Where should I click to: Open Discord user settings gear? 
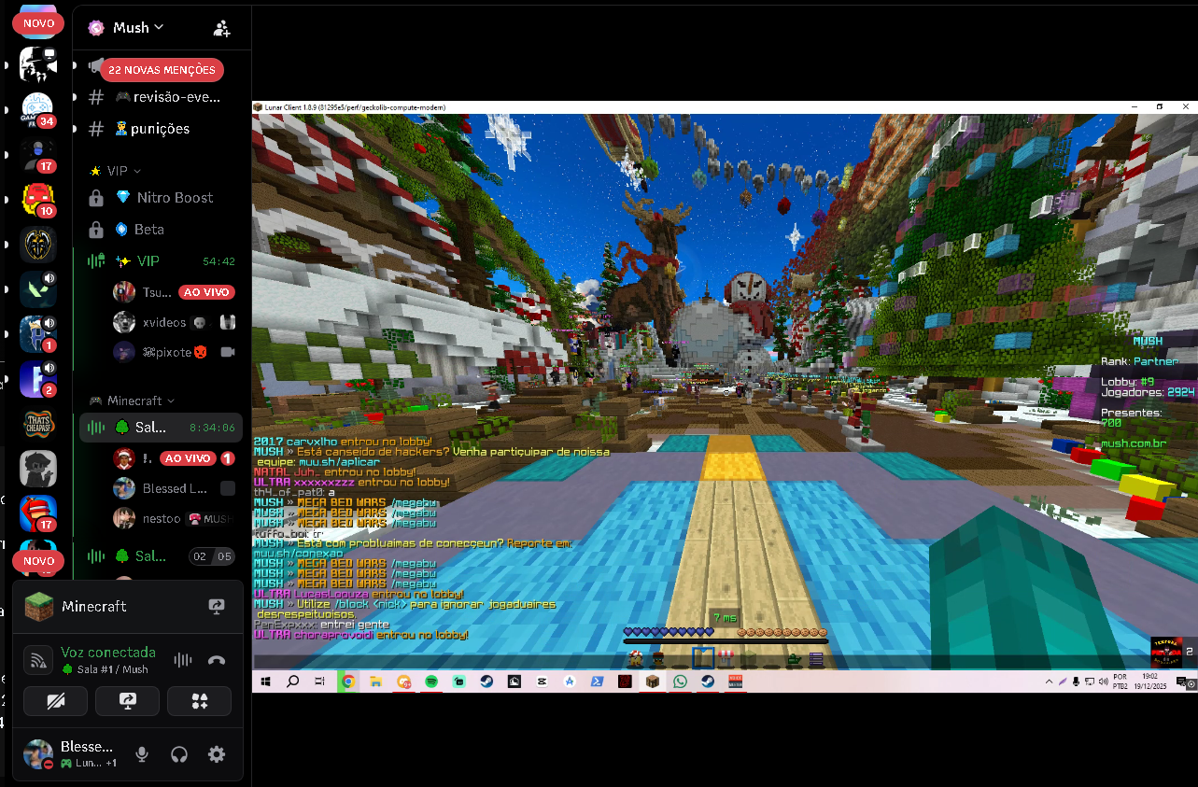(x=217, y=754)
